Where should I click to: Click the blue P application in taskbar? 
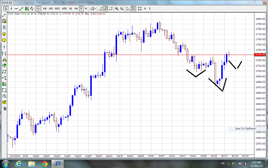click(57, 164)
